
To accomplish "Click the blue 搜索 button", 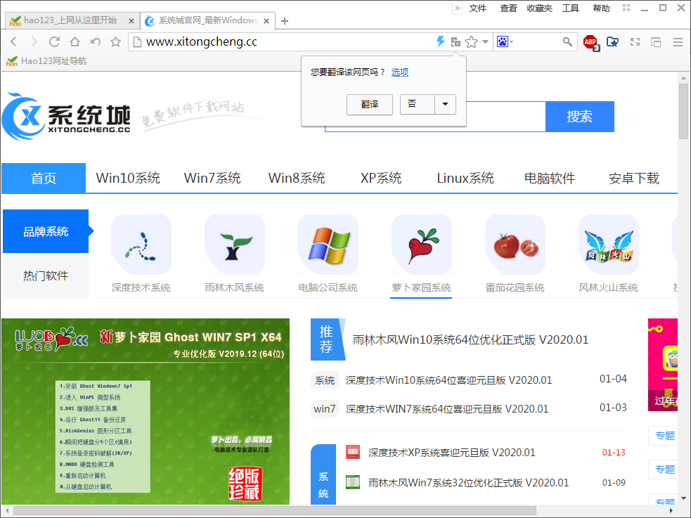I will point(579,117).
